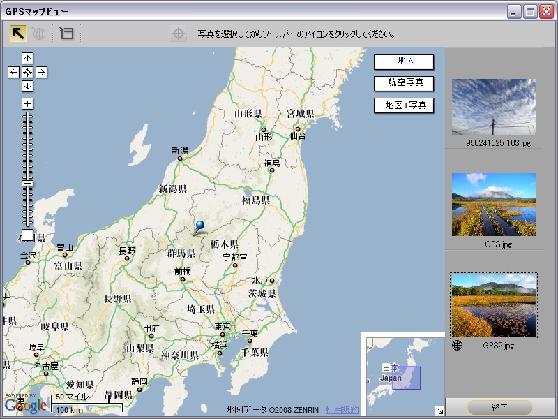This screenshot has height=419, width=558.
Task: Switch map to 航空写真 view
Action: click(x=404, y=84)
